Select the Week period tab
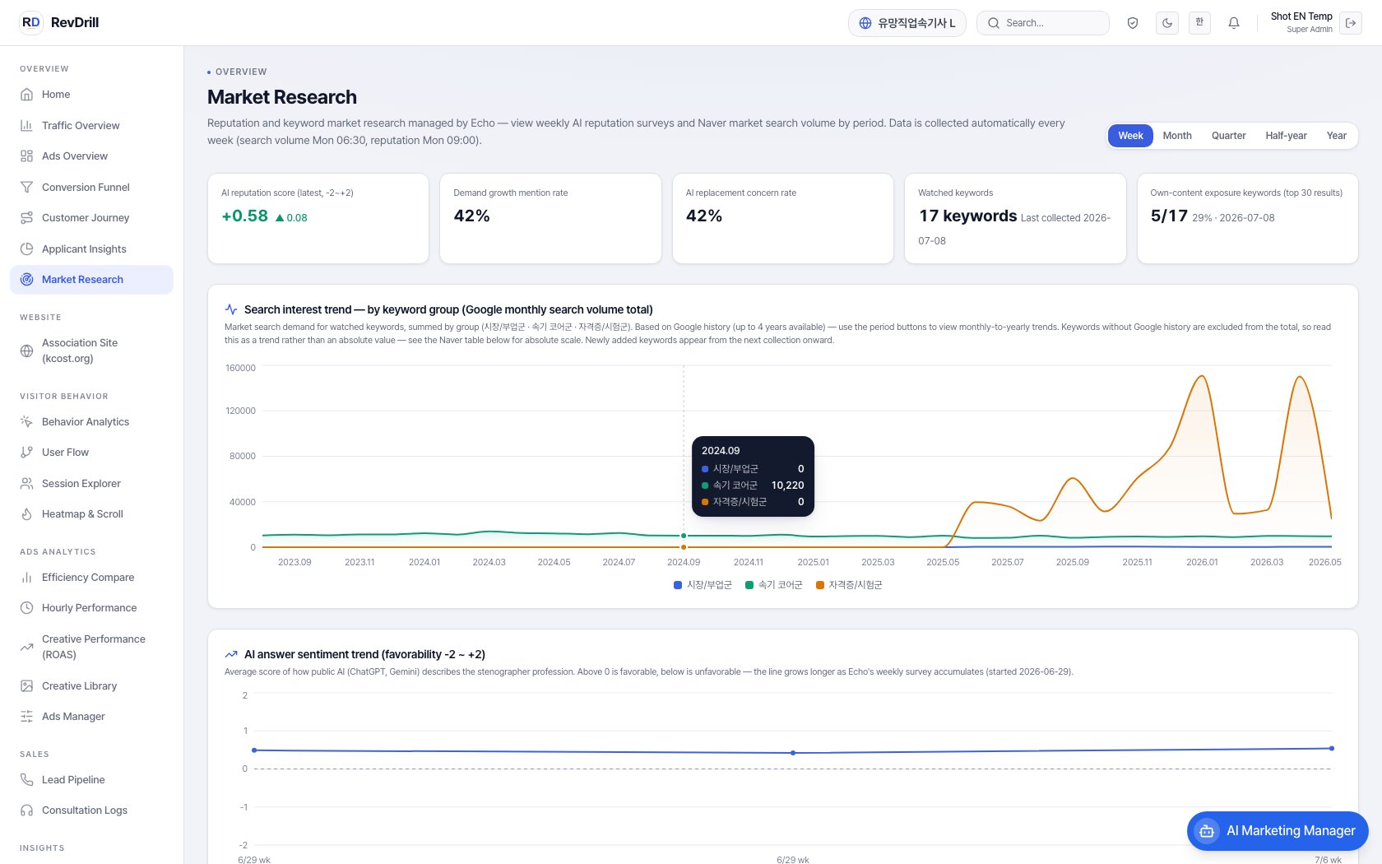1382x864 pixels. click(1130, 136)
